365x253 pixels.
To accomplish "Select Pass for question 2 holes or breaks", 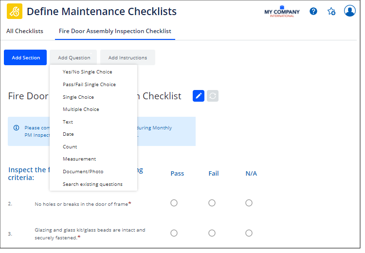I will (x=174, y=203).
